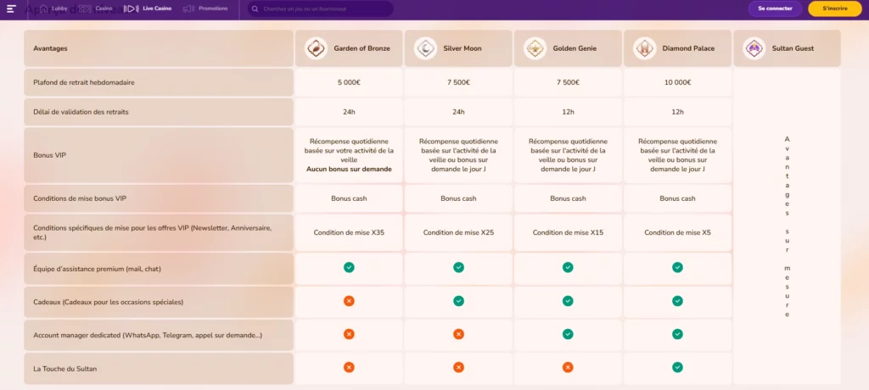869x390 pixels.
Task: Click orange cross for Garden of Bronze Cadeaux
Action: [x=349, y=301]
